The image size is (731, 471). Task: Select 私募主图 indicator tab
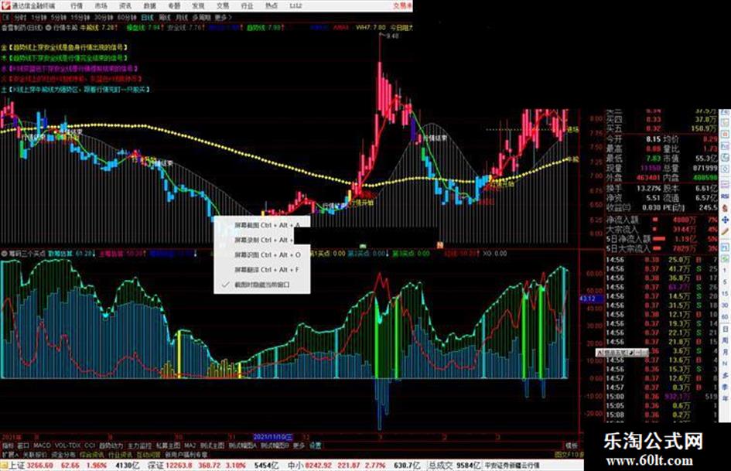click(x=169, y=445)
